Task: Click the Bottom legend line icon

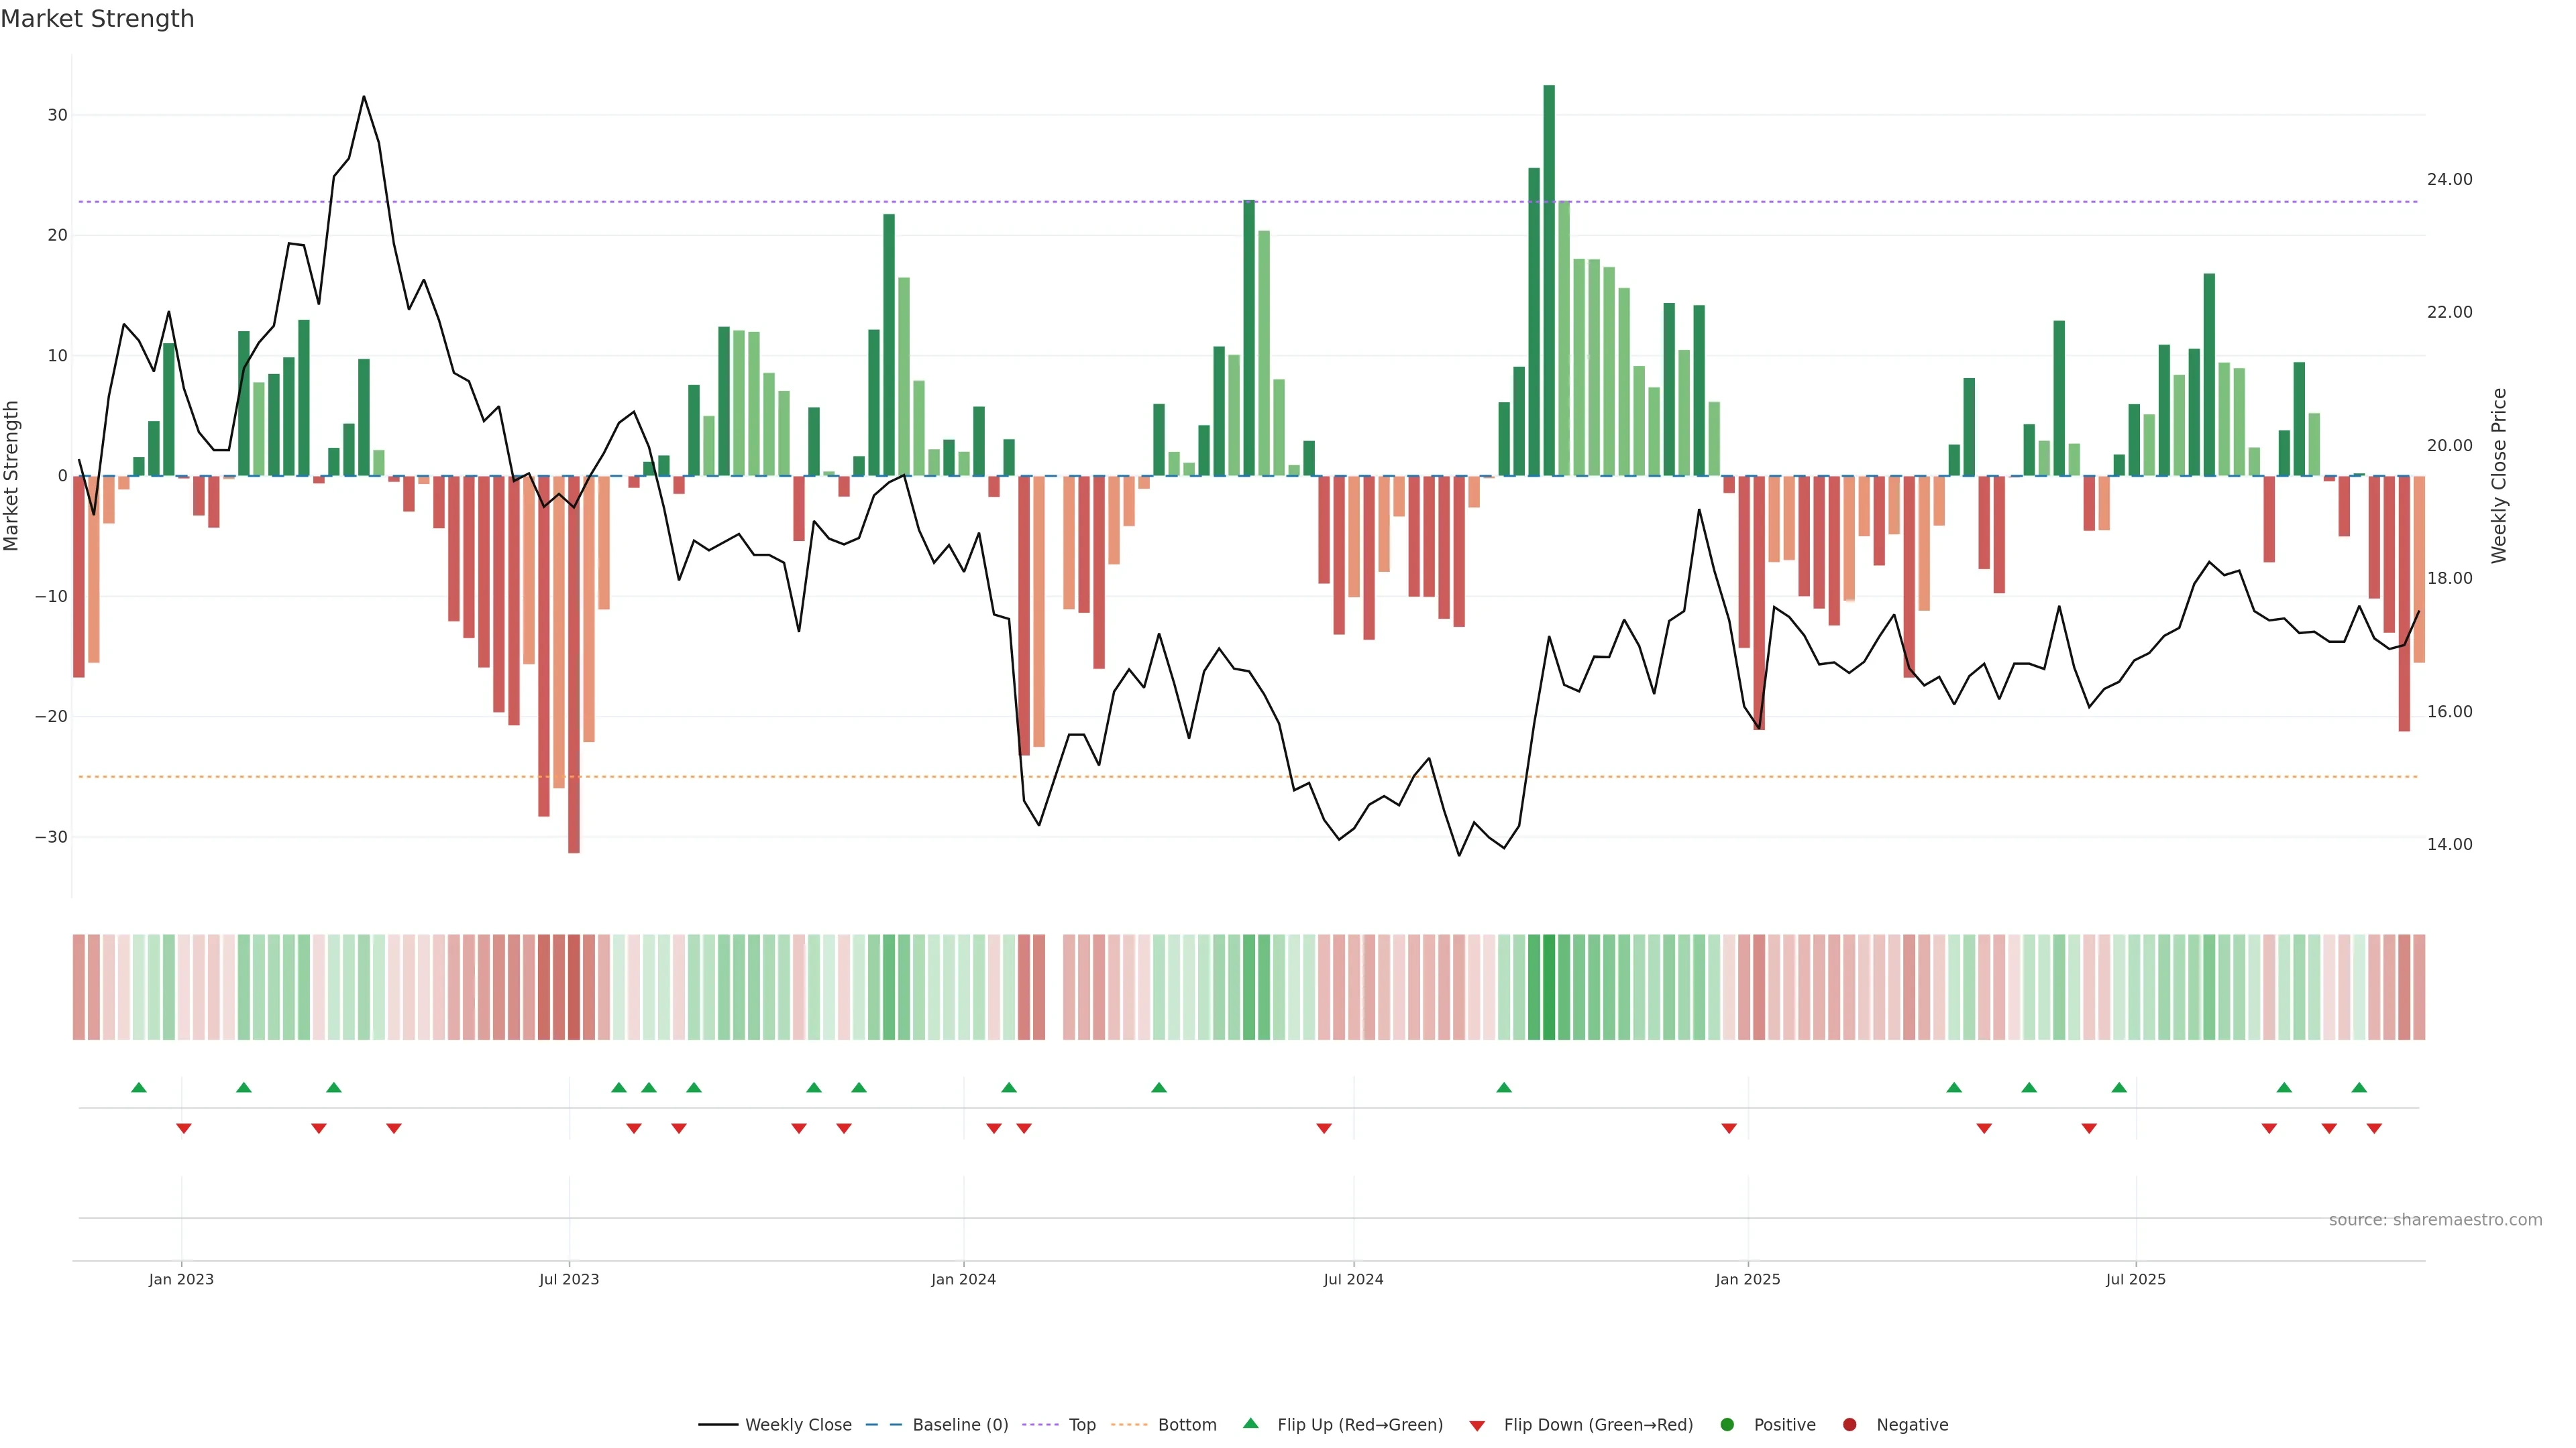Action: pyautogui.click(x=1129, y=1425)
